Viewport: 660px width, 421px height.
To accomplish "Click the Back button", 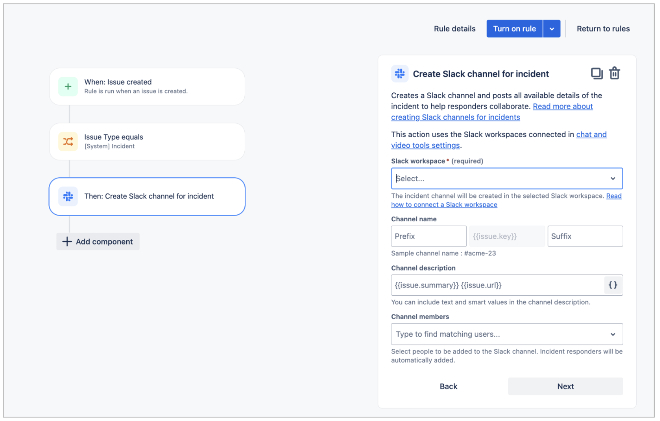I will (449, 386).
